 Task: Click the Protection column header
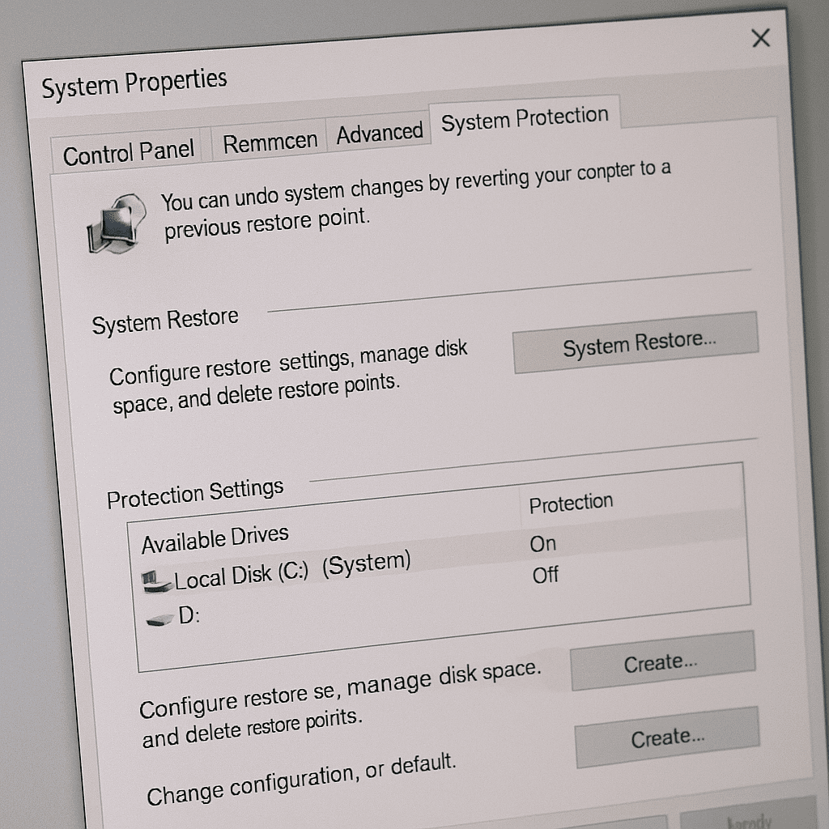(x=571, y=504)
